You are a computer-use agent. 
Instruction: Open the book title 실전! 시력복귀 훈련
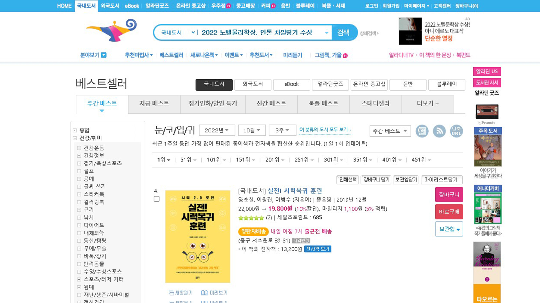(x=294, y=191)
